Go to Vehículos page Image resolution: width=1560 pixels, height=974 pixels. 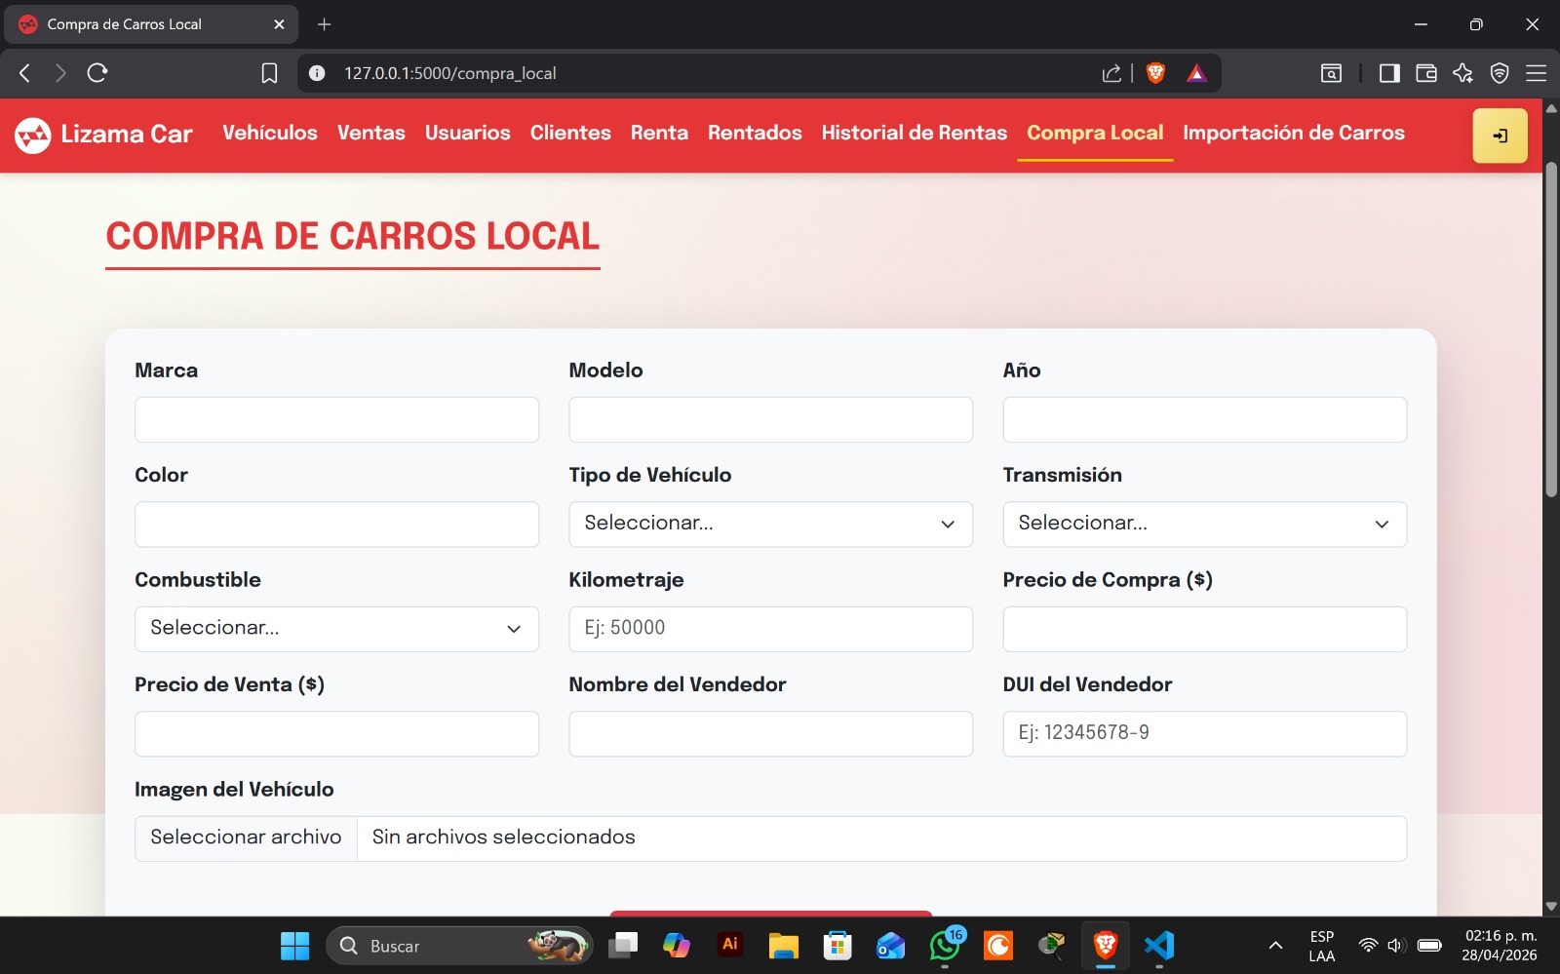(x=270, y=133)
